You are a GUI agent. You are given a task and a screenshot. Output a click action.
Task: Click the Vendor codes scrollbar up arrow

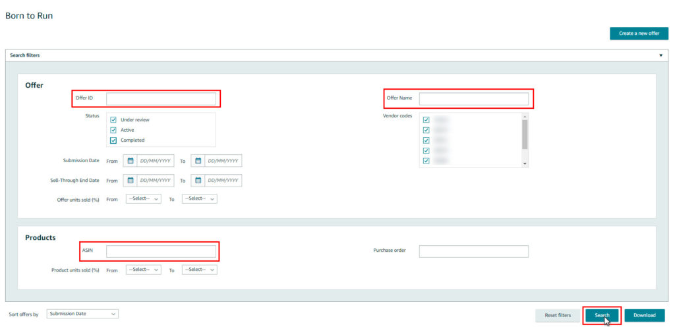[x=524, y=116]
